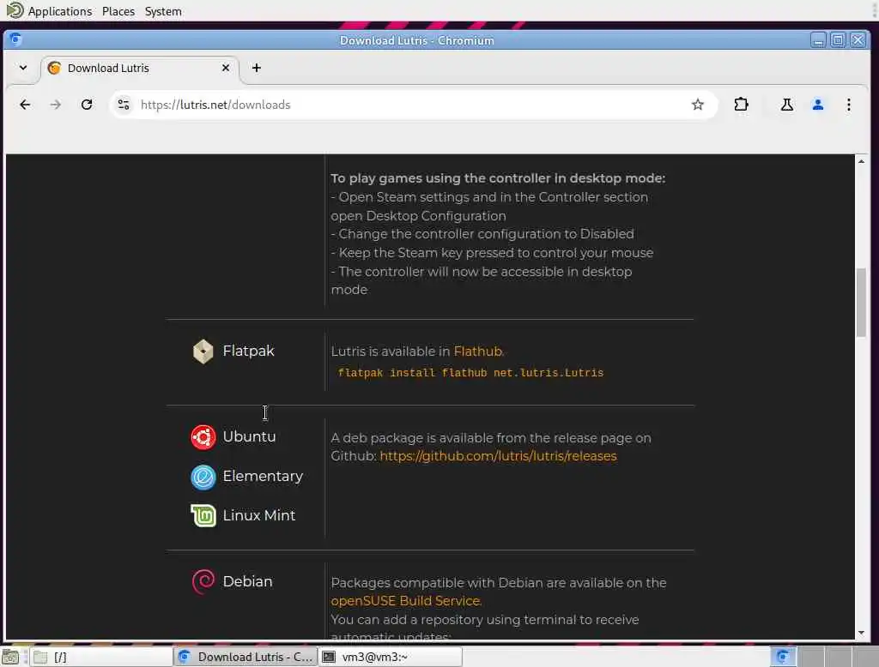Open the Places menu

click(x=118, y=11)
